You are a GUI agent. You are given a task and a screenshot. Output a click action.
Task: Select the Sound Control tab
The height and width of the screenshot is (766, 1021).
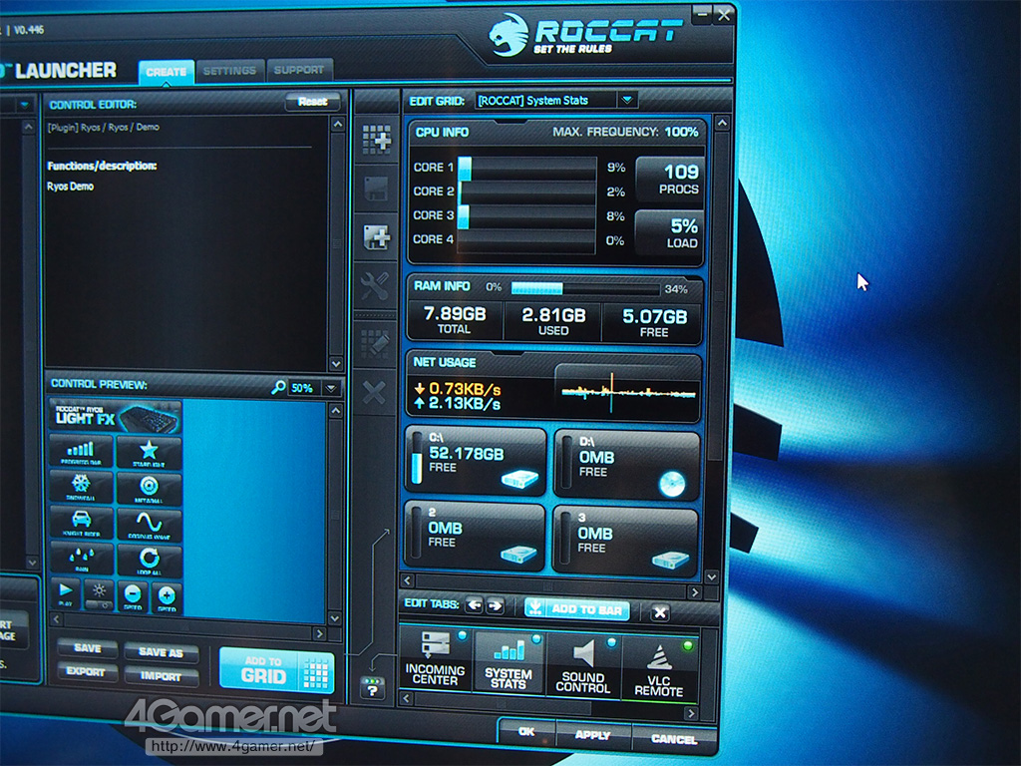582,665
